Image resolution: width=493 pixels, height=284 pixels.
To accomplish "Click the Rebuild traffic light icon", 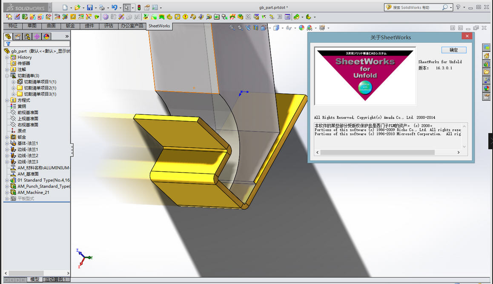I will [x=139, y=8].
